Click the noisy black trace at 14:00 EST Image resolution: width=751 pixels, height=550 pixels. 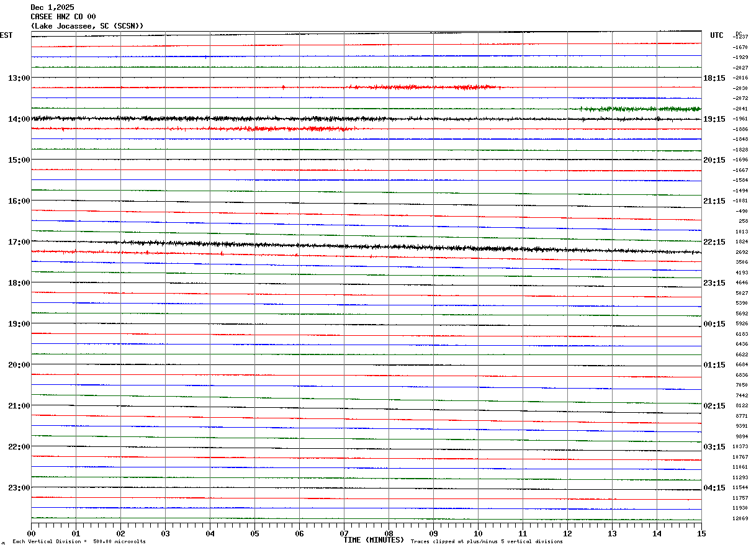click(x=366, y=119)
